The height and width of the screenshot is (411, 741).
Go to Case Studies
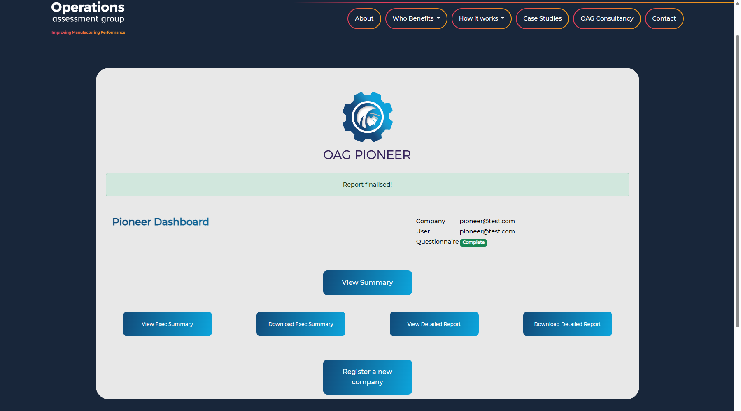pos(542,18)
